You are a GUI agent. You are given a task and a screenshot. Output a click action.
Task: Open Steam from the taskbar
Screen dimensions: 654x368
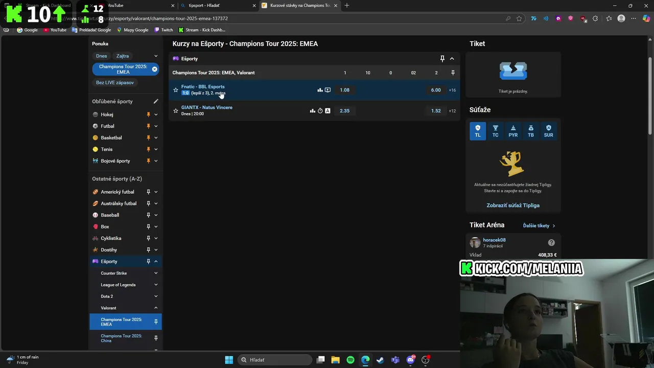click(380, 360)
